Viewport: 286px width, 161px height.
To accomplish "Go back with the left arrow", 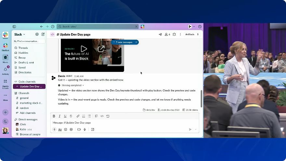I will [x=42, y=26].
